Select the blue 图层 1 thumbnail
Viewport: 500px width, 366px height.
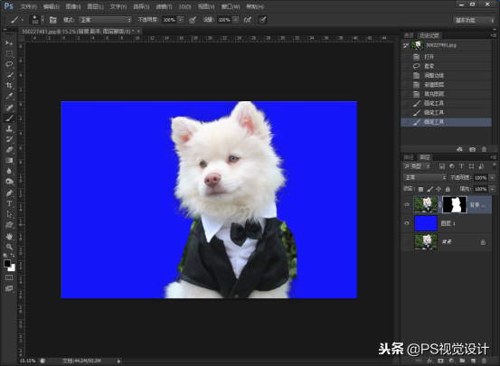pos(426,223)
